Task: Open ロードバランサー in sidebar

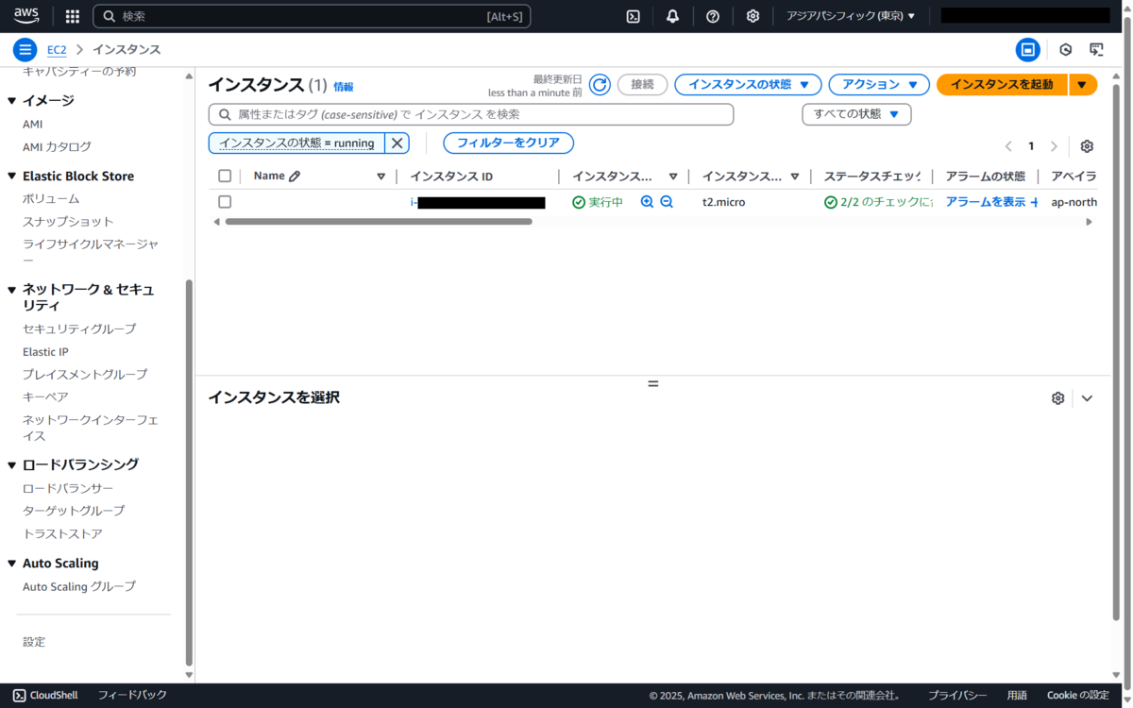Action: [x=68, y=488]
